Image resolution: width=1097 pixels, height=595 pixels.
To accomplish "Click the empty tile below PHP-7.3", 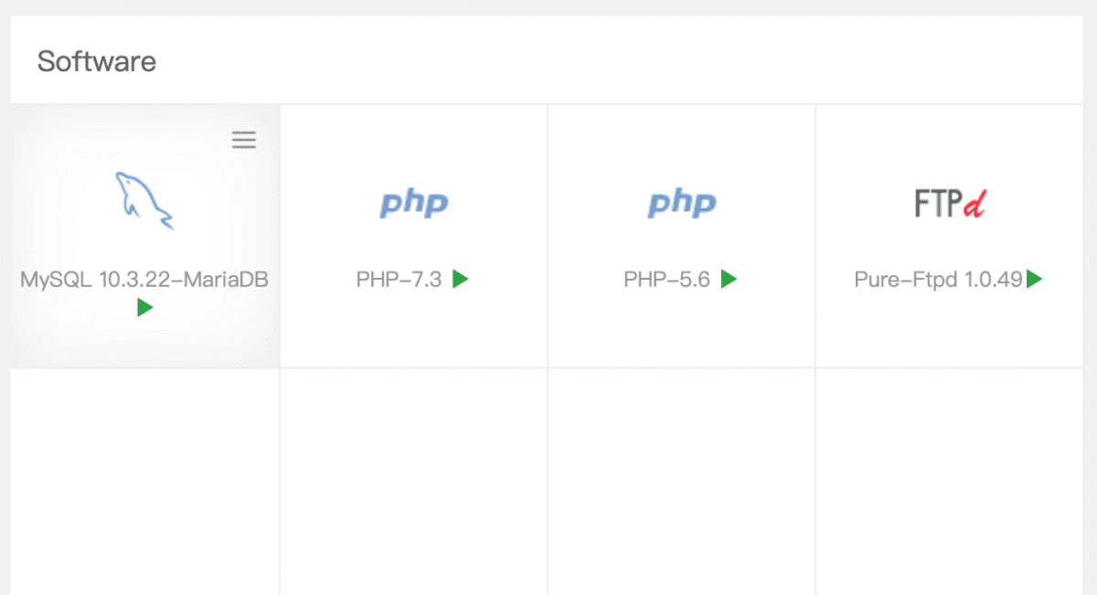I will (414, 480).
